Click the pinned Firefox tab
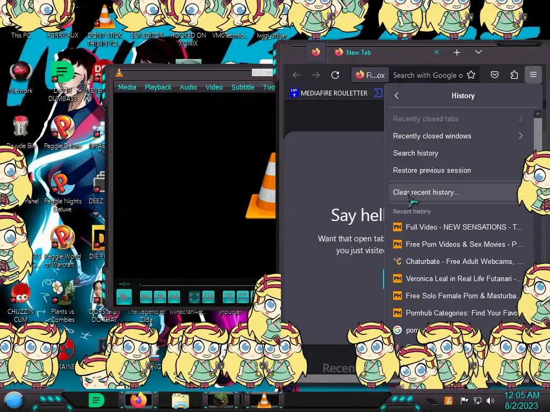Image resolution: width=550 pixels, height=412 pixels. (x=316, y=52)
